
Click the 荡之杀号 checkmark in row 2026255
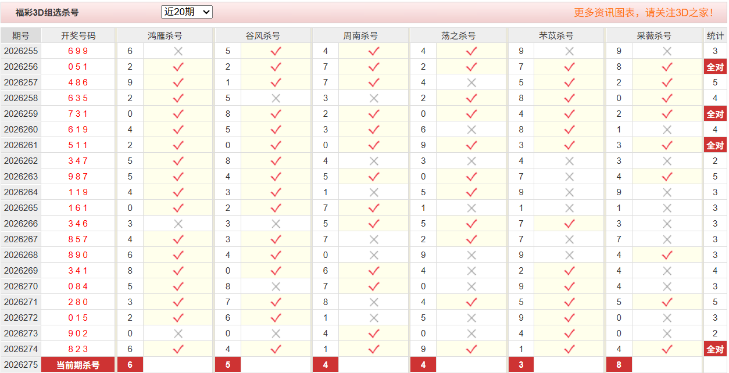point(471,51)
